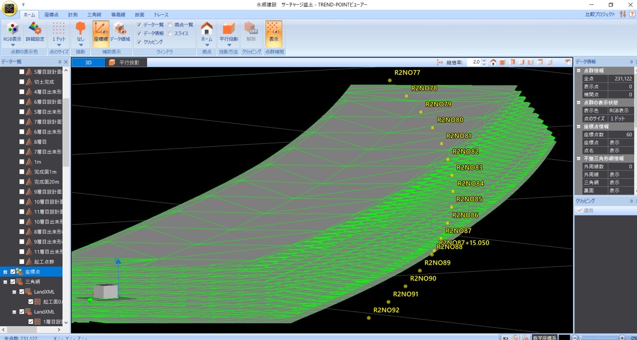Switch to the 平行投影 view tab
The height and width of the screenshot is (340, 637).
[126, 63]
